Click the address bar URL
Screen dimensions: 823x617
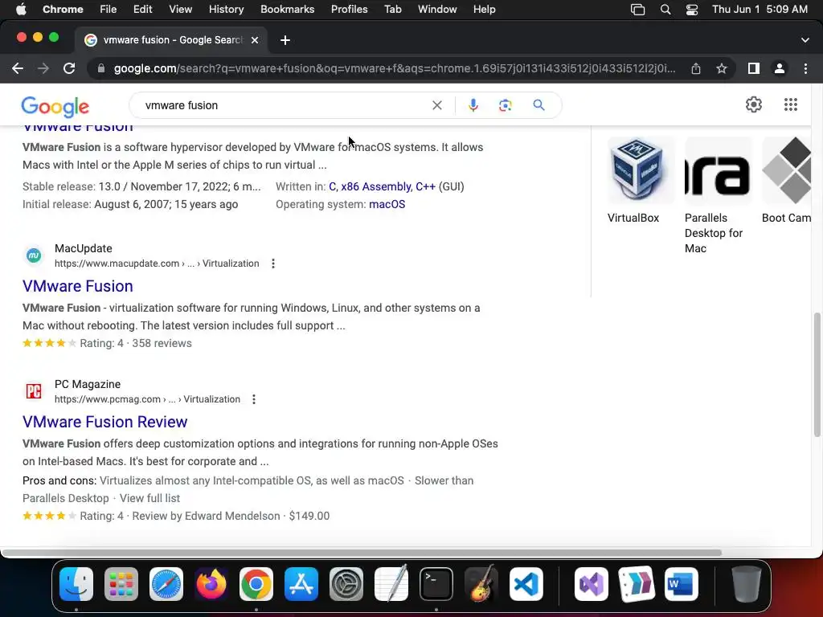pos(394,68)
